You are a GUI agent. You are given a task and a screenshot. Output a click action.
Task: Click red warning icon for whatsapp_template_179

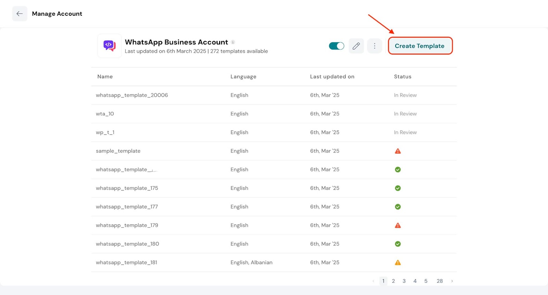coord(398,225)
